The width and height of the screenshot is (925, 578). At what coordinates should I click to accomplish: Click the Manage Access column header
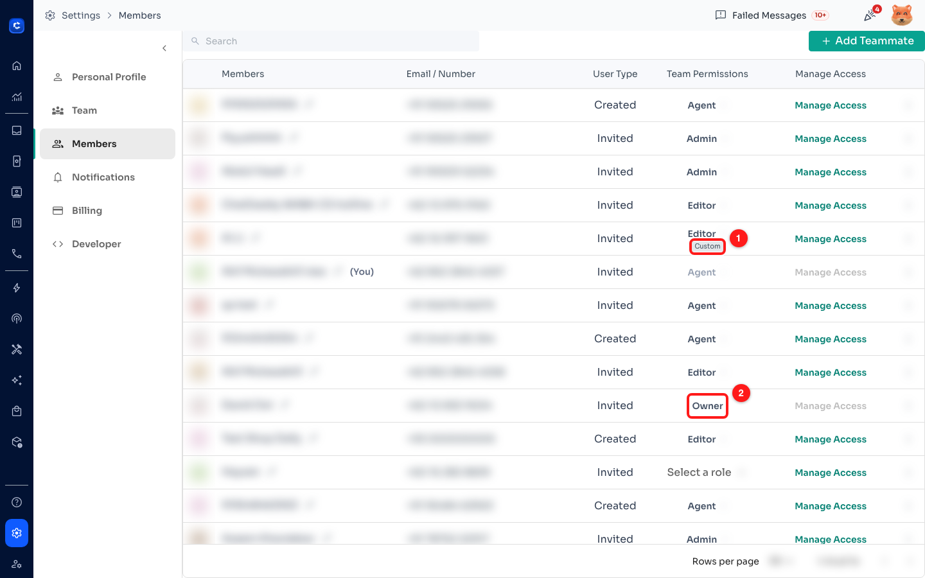(831, 74)
